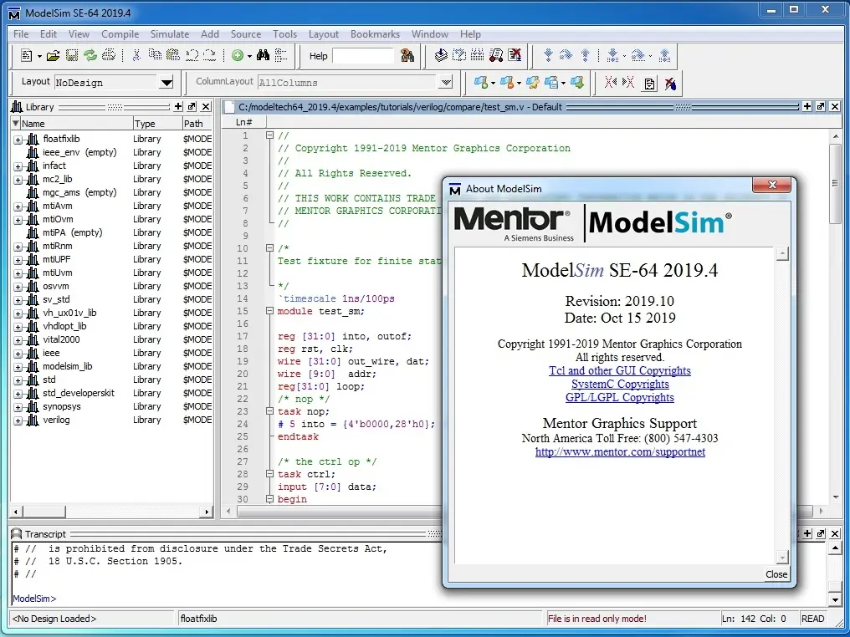Open the dropdown arrow beside New file icon
The image size is (850, 637).
(x=39, y=56)
